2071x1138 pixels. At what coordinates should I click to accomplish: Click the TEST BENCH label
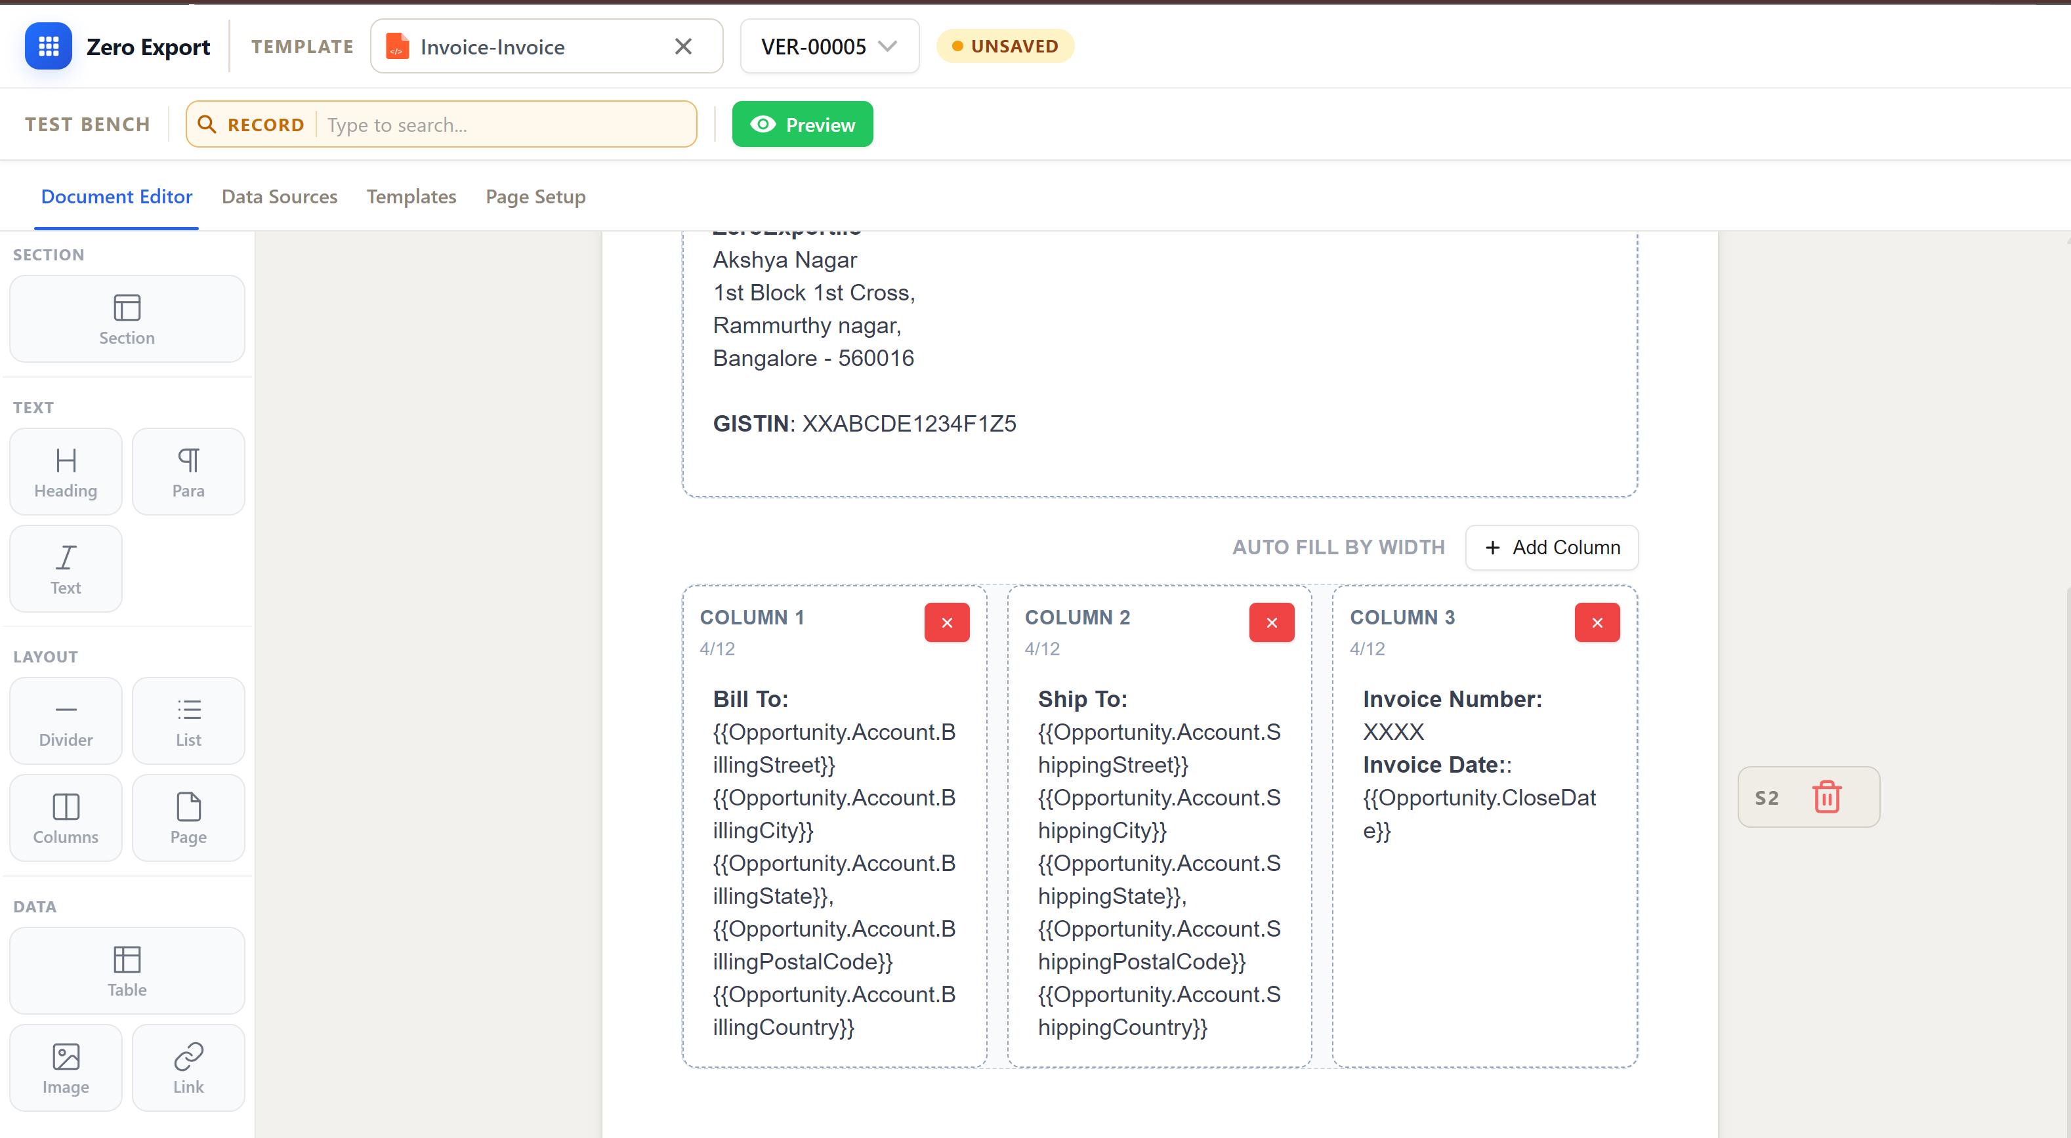click(x=88, y=125)
